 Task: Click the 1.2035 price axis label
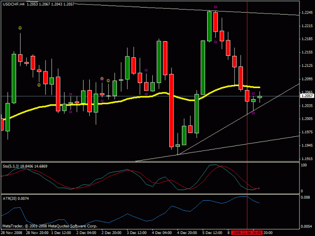[307, 106]
